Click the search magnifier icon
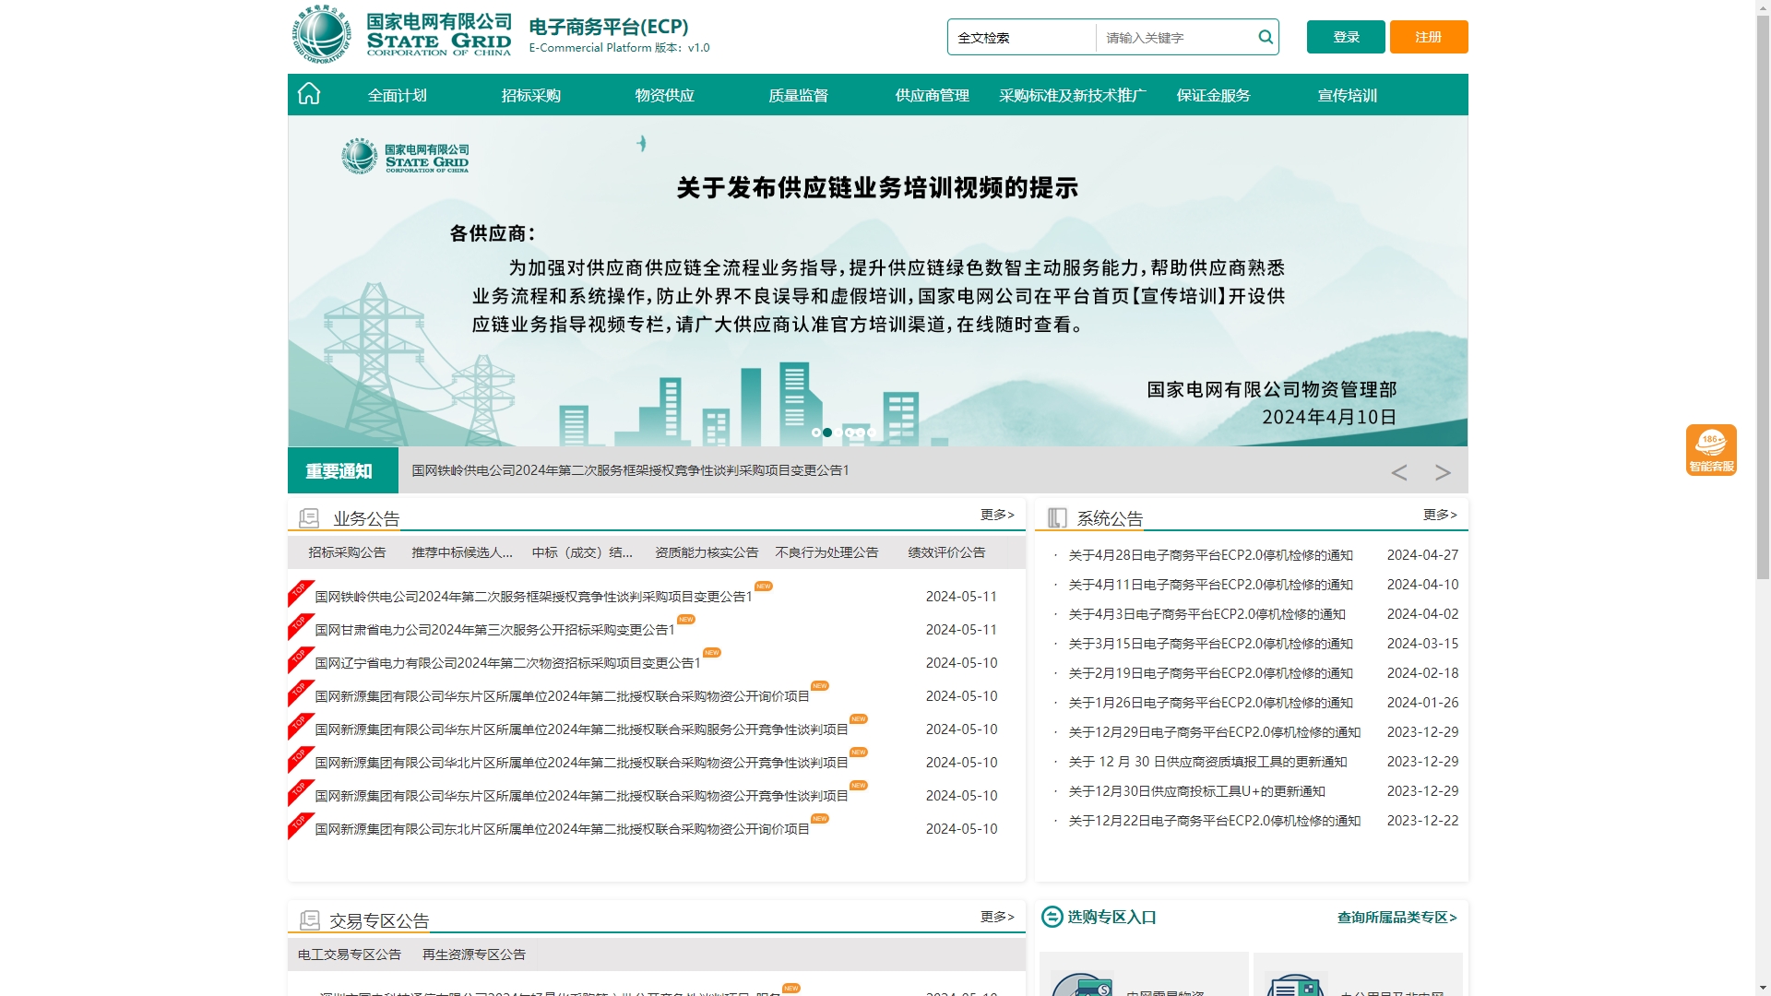This screenshot has height=996, width=1771. point(1266,37)
